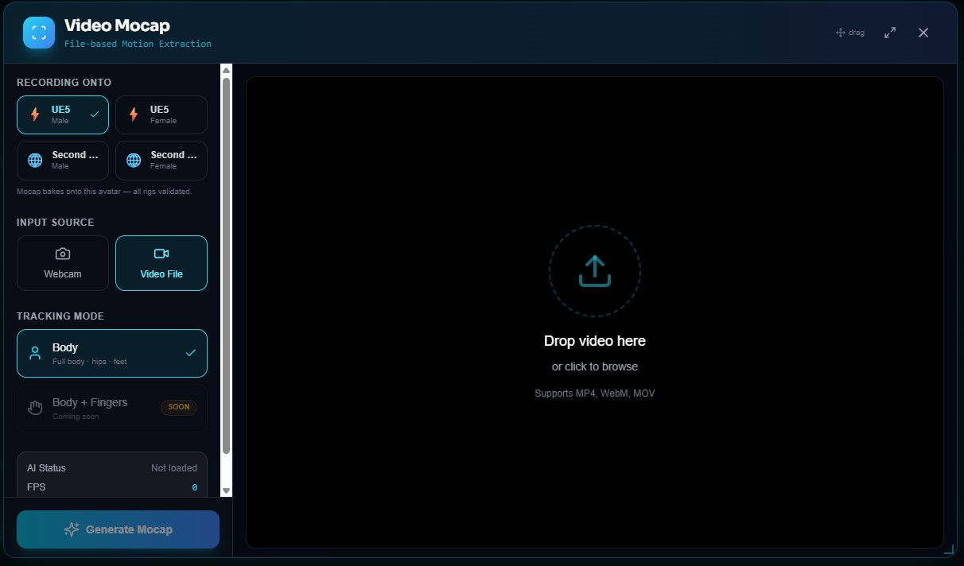Click 'File-based Motion Extraction' subtitle
The height and width of the screenshot is (566, 964).
coord(138,45)
